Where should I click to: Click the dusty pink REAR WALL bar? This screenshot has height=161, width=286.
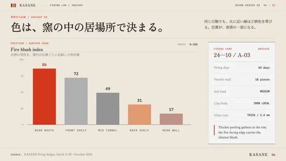click(171, 119)
